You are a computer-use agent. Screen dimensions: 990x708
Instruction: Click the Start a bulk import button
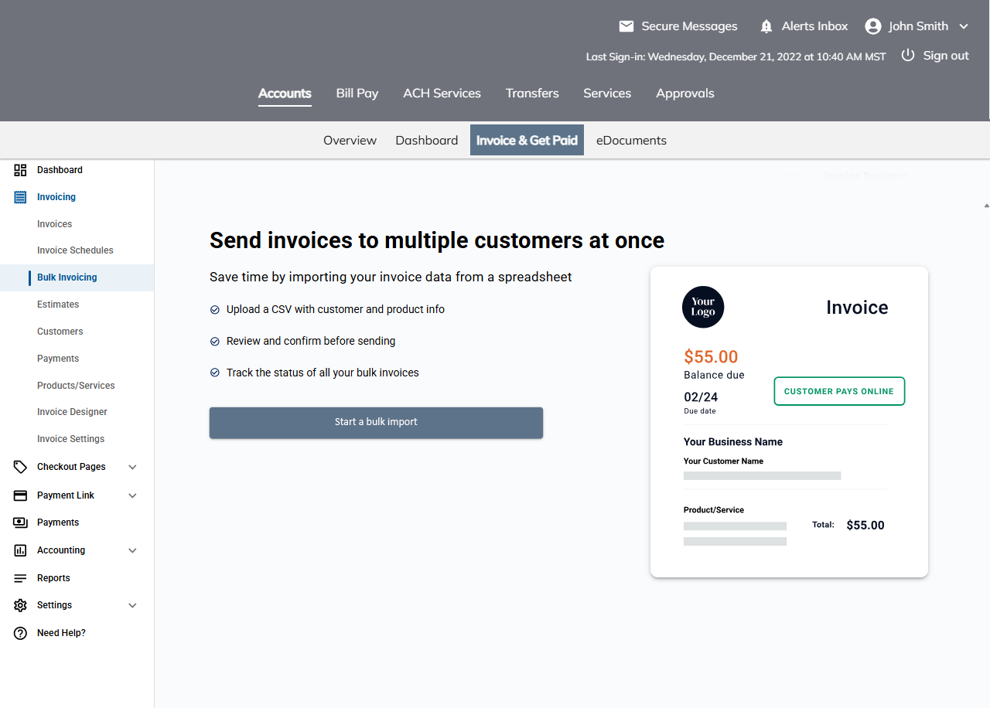click(376, 423)
